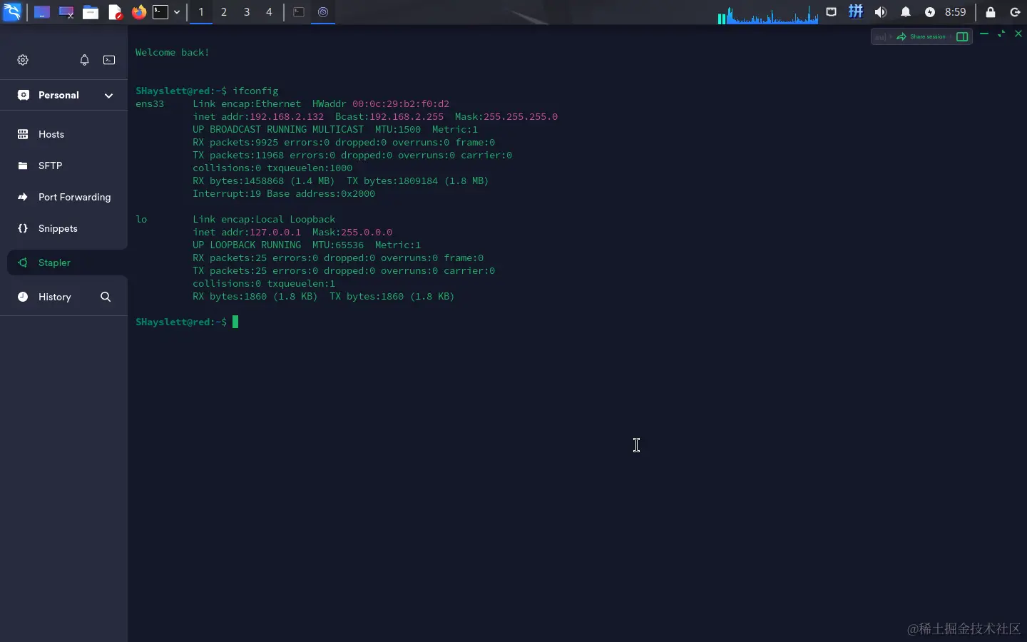Click the broadcast address 192.168.2.255
Screen dimensions: 1027x642
407,116
